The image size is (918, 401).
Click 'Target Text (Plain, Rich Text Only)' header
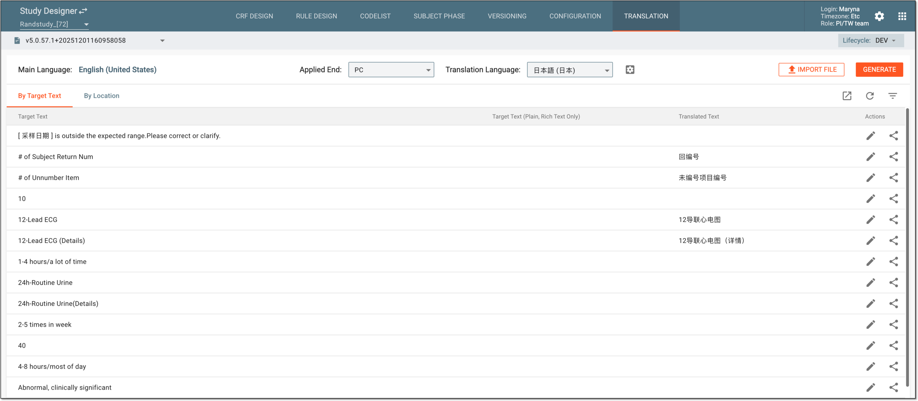coord(536,117)
